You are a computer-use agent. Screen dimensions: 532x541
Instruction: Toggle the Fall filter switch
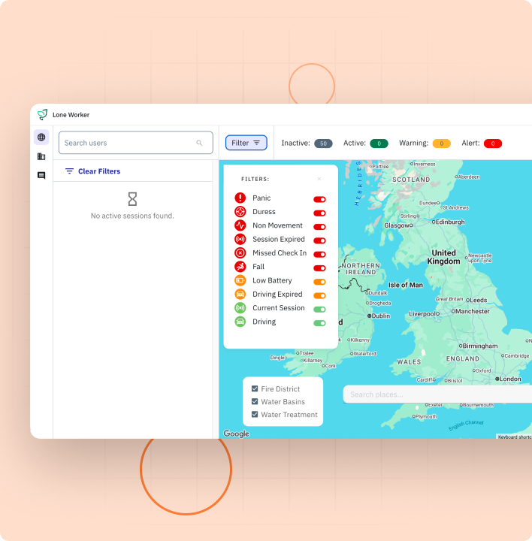(319, 268)
